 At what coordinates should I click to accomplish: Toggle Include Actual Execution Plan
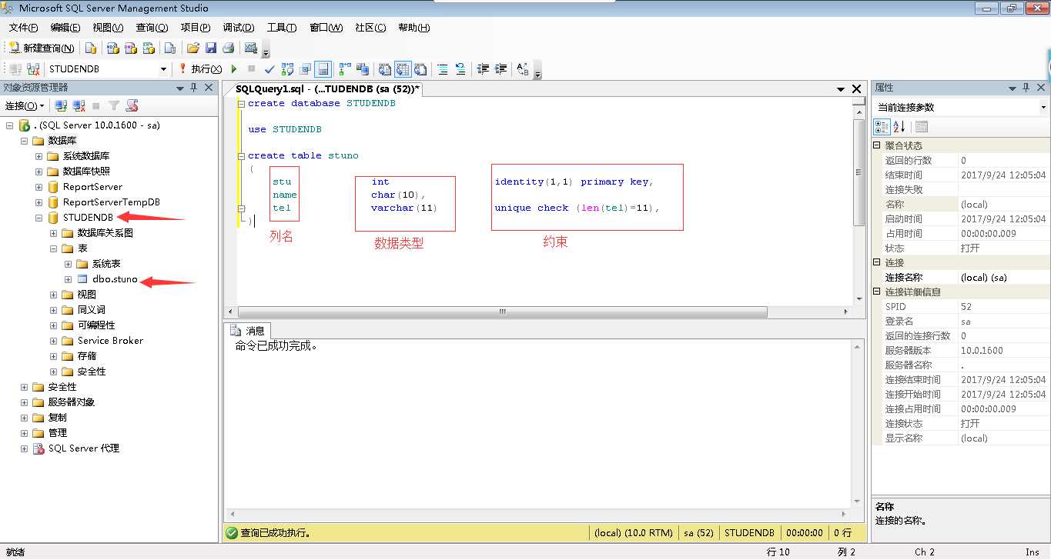pyautogui.click(x=344, y=69)
